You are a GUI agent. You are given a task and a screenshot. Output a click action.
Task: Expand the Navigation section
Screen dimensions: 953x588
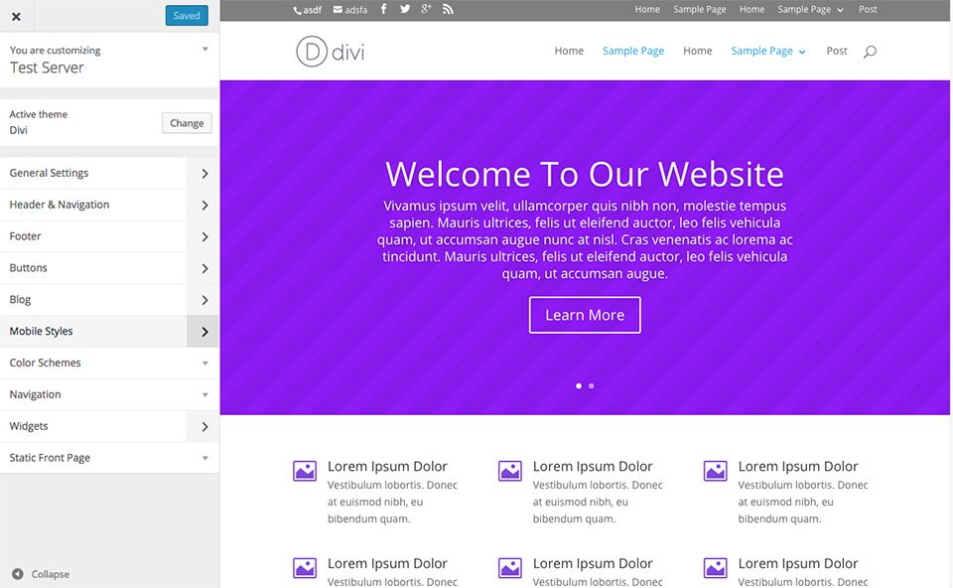(109, 394)
